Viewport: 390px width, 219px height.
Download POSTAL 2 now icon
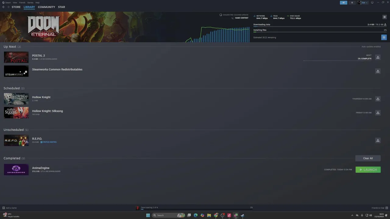pyautogui.click(x=378, y=57)
